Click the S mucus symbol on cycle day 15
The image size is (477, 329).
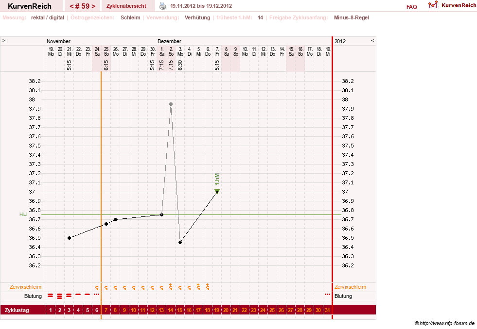tap(180, 288)
